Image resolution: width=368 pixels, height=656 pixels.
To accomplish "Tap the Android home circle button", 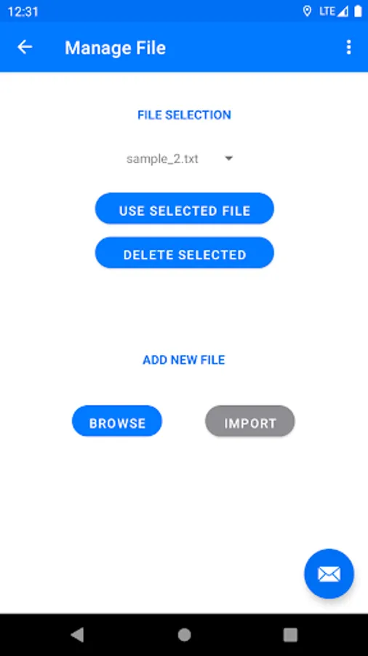I will point(184,635).
